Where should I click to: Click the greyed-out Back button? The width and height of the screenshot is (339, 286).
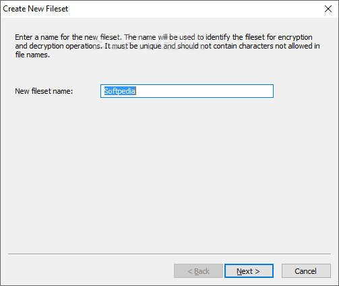coord(198,271)
